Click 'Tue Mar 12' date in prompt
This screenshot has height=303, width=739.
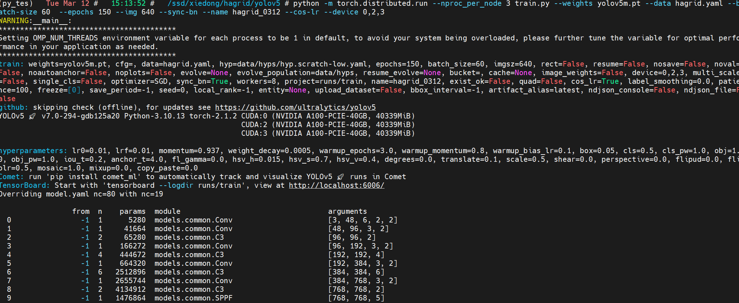pyautogui.click(x=68, y=4)
